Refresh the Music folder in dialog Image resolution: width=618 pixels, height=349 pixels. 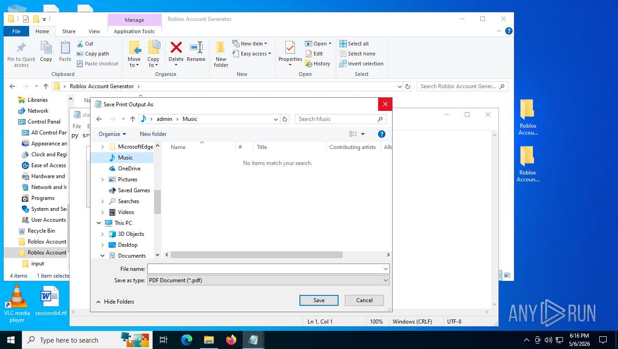285,119
